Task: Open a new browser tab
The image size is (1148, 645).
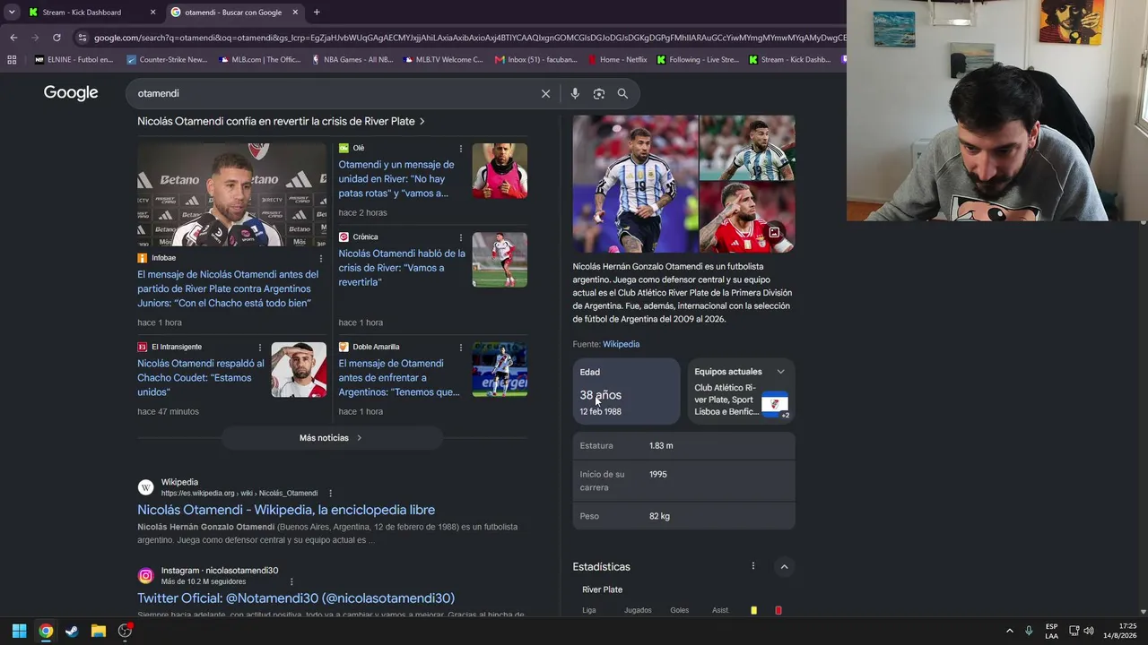Action: [x=317, y=13]
